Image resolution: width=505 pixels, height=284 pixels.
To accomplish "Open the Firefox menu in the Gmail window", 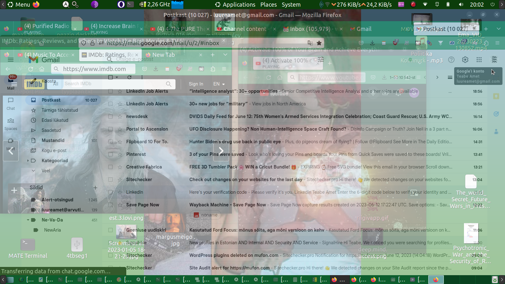I will pos(497,43).
